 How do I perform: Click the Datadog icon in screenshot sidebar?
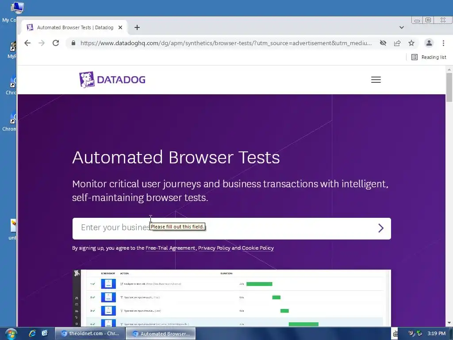coord(77,273)
